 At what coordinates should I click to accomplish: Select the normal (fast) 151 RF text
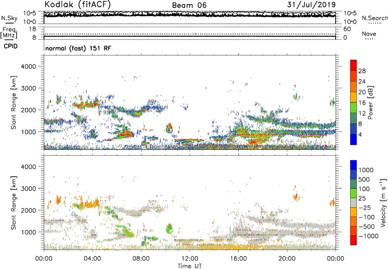click(78, 48)
